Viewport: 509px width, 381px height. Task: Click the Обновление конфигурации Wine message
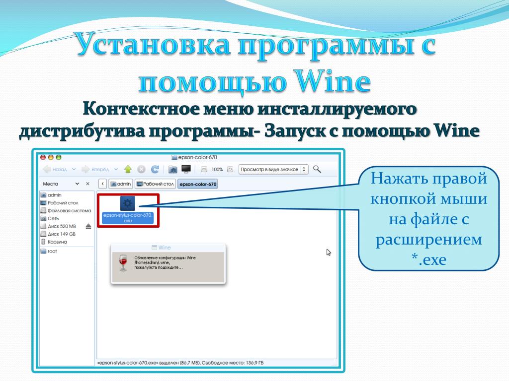(x=165, y=263)
